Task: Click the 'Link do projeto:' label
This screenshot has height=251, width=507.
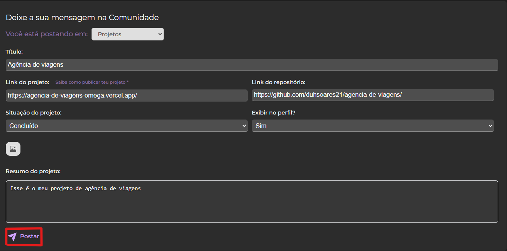Action: pyautogui.click(x=27, y=82)
